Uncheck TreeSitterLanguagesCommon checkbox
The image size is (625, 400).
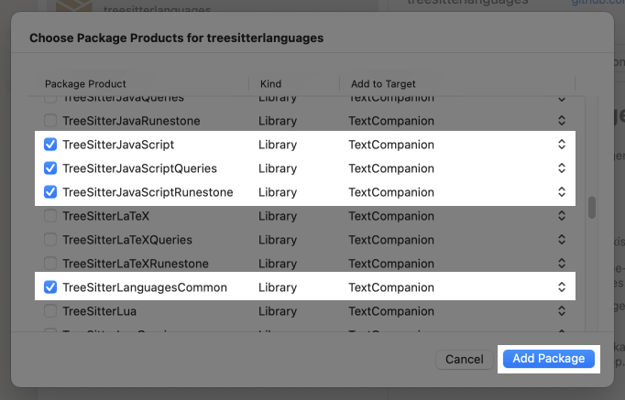[50, 287]
